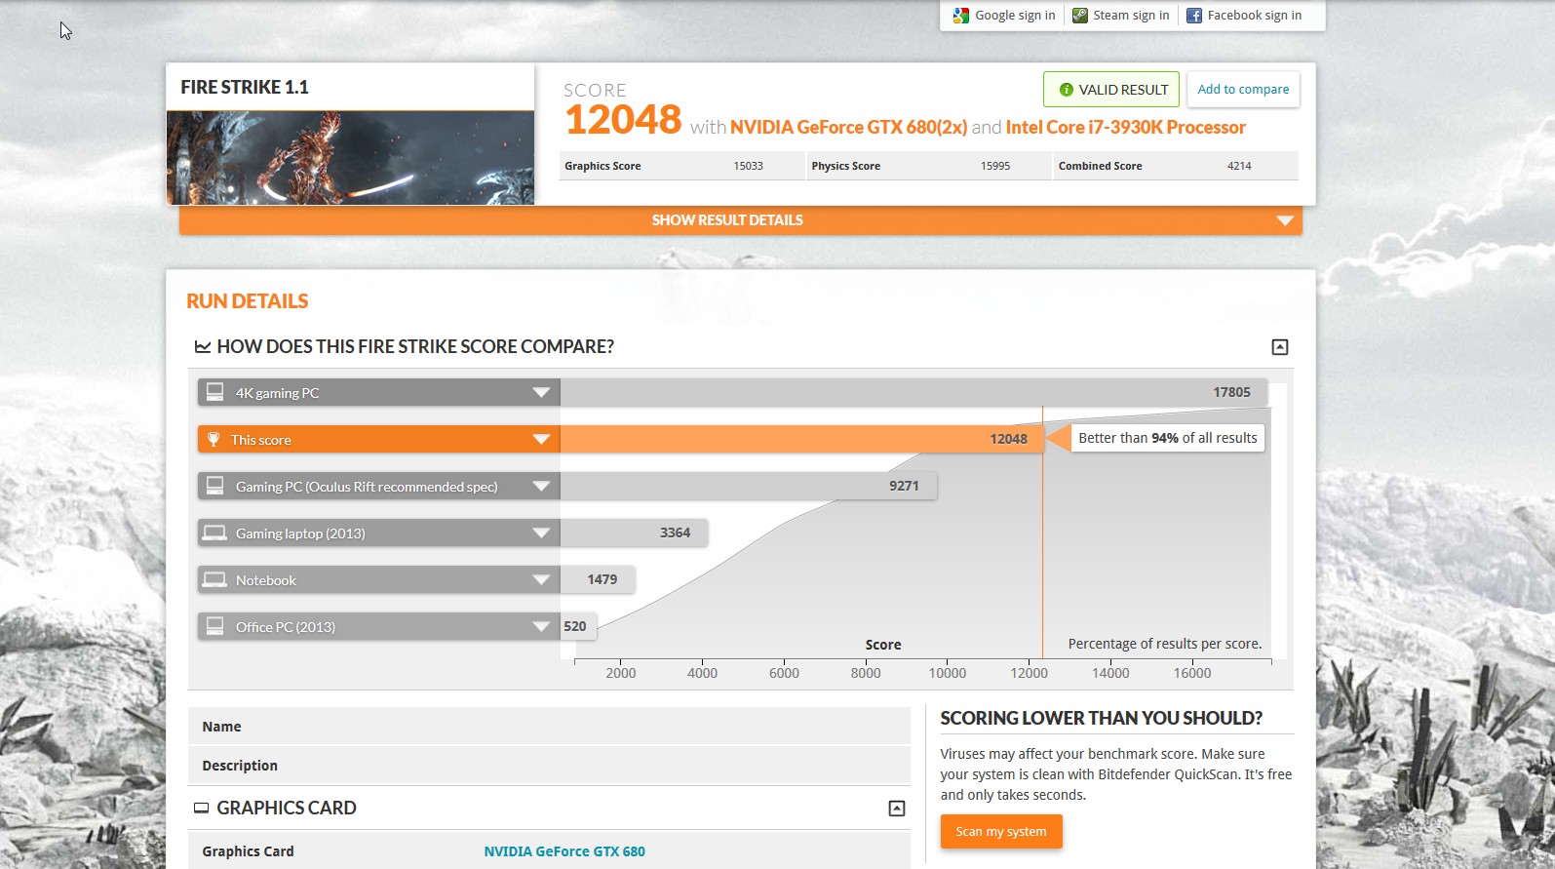Click the Fire Strike benchmark thumbnail image
Screen dimensions: 1555x869
[350, 157]
